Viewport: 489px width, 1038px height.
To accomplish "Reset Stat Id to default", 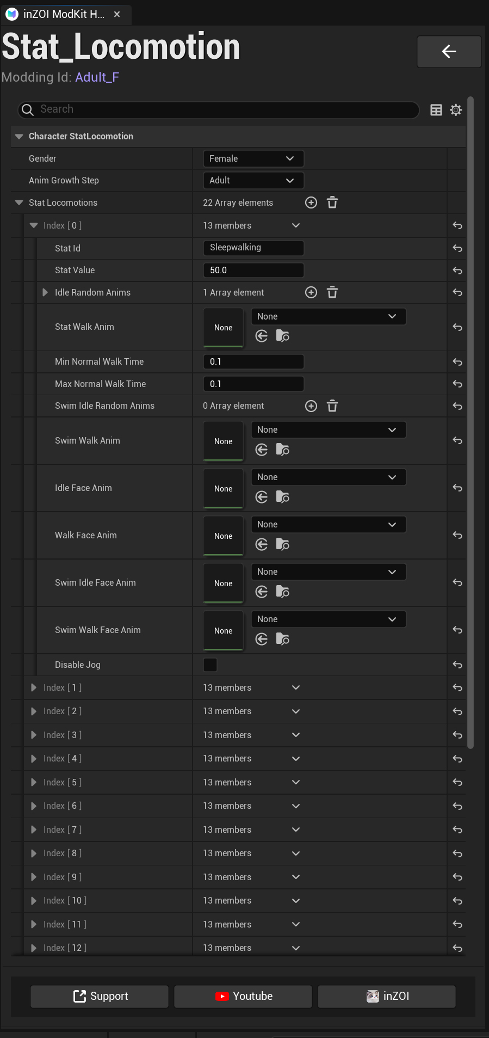I will click(x=457, y=248).
